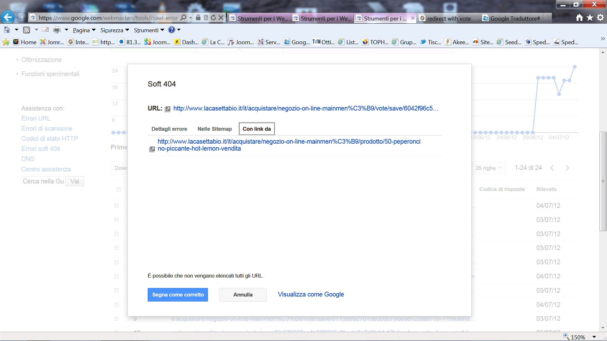Expand the 25 righe rows dropdown

pos(488,168)
